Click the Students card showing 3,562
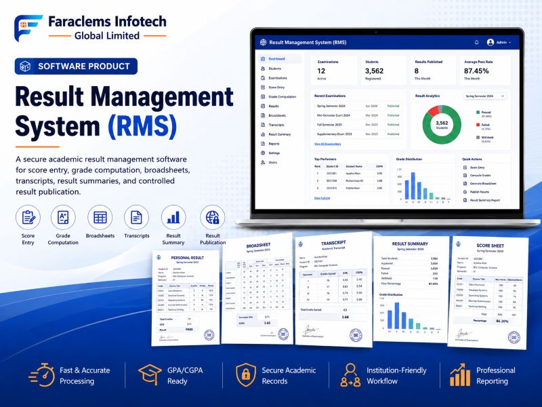The height and width of the screenshot is (407, 542). pyautogui.click(x=383, y=71)
